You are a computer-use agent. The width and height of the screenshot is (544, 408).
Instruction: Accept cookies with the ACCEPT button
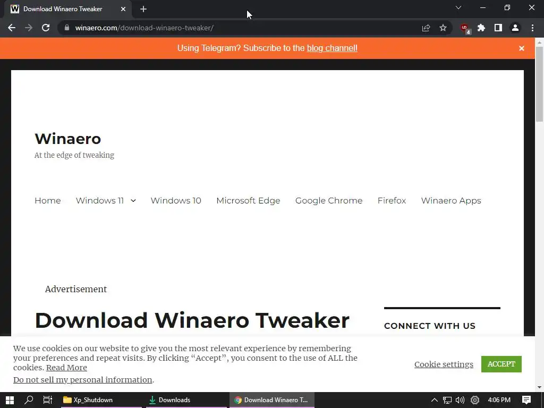[501, 364]
